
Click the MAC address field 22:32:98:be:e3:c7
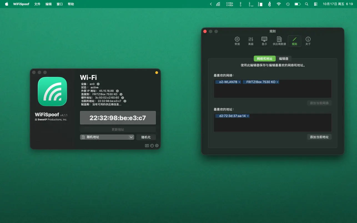[x=118, y=118]
